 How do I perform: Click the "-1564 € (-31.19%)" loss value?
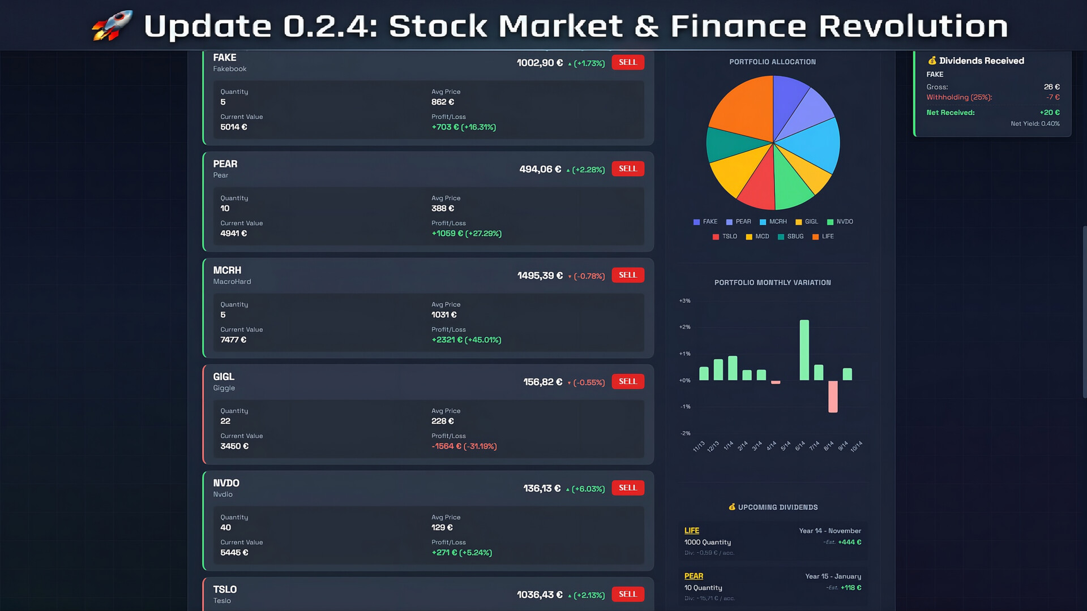[464, 446]
